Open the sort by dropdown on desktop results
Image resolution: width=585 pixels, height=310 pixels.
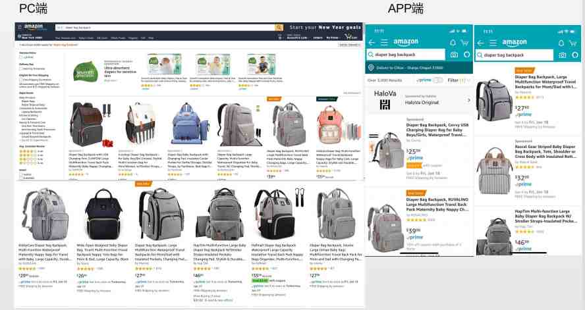[x=349, y=45]
